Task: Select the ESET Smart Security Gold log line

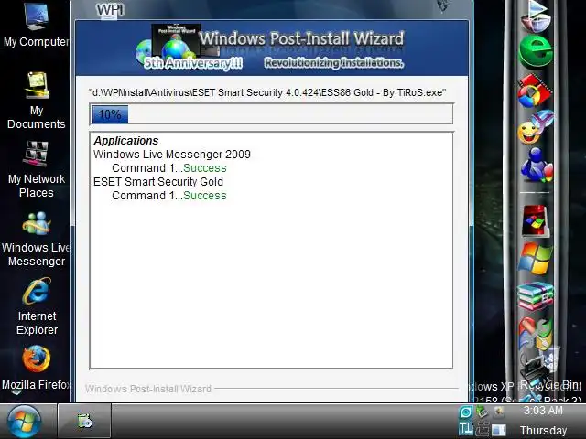Action: 158,182
